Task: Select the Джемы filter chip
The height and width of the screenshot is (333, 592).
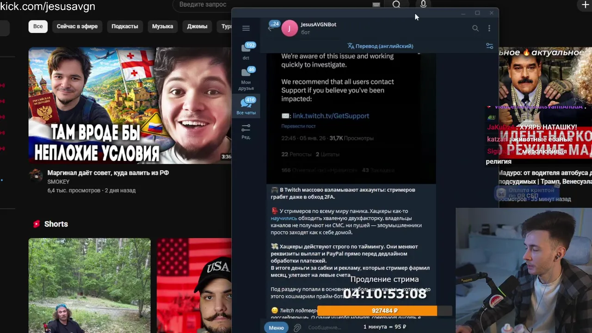Action: (197, 26)
